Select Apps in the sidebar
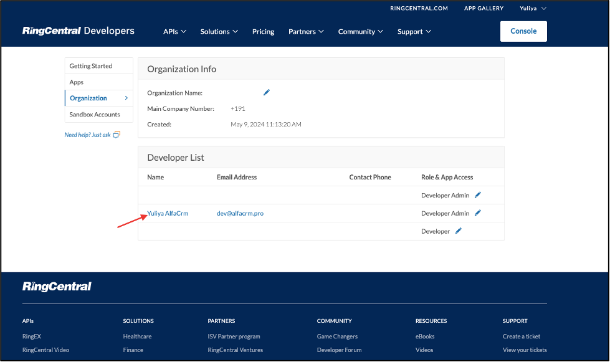Viewport: 610px width, 362px height. point(99,82)
